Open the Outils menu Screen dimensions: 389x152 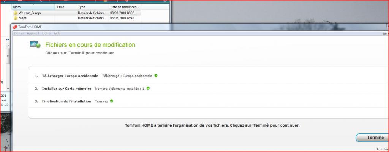(46, 33)
